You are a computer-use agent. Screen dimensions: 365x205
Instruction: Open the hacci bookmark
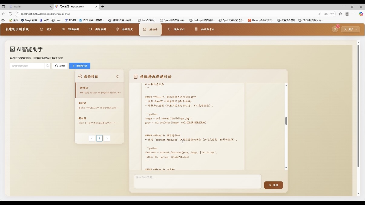tap(57, 20)
